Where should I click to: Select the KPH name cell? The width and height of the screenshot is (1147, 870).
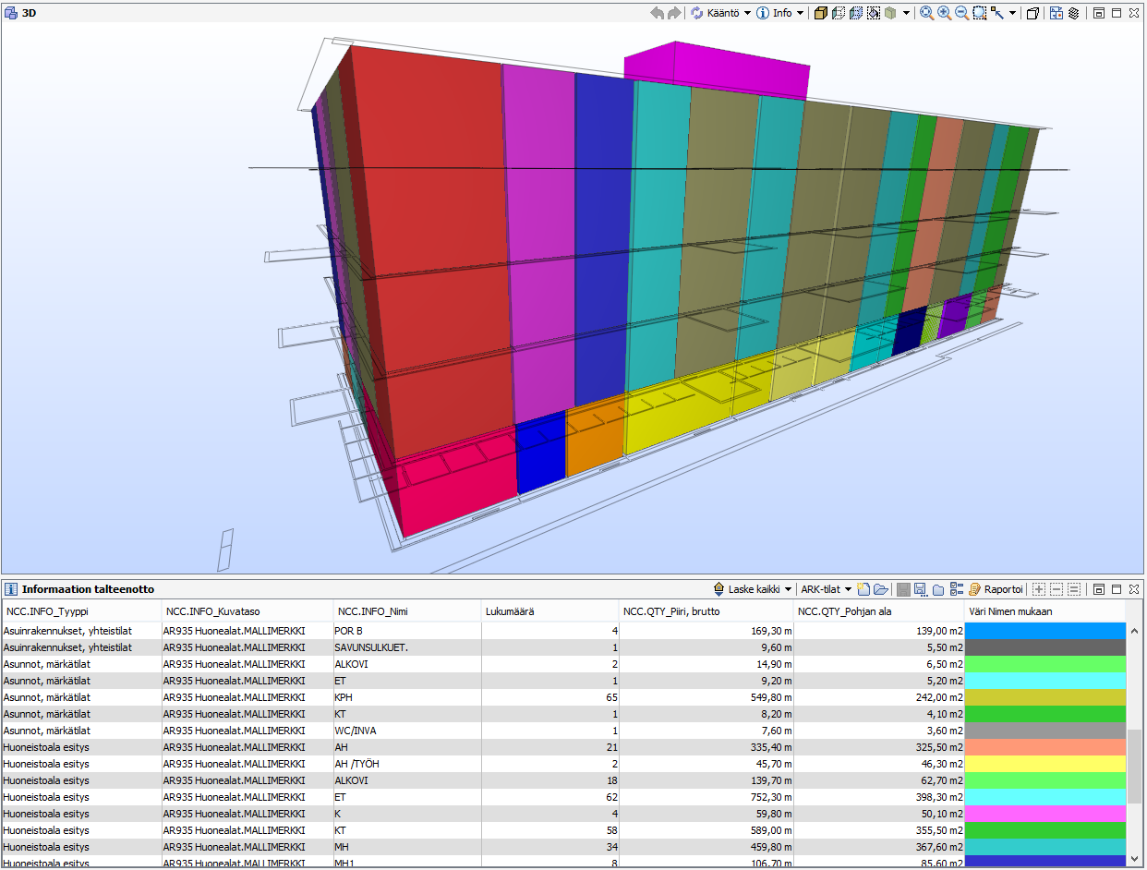(x=407, y=697)
